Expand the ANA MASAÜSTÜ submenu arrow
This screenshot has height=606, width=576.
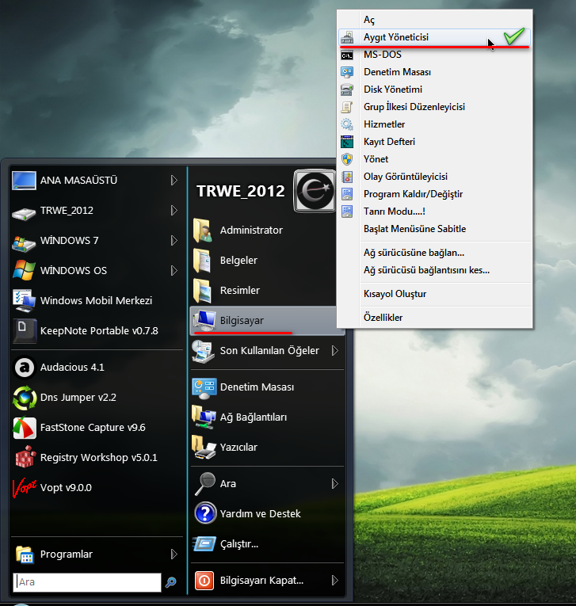click(x=174, y=181)
